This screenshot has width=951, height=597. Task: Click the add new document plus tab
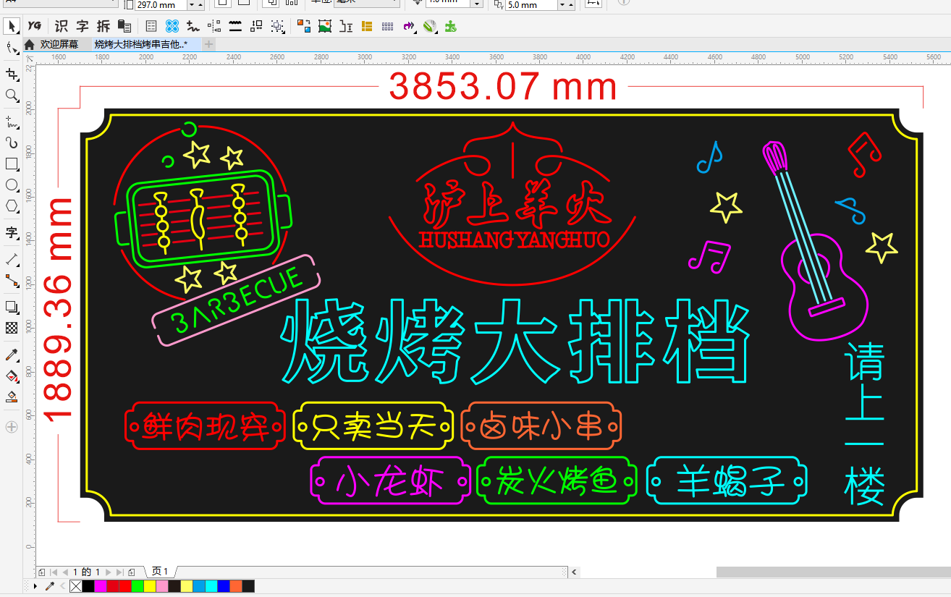pyautogui.click(x=209, y=44)
